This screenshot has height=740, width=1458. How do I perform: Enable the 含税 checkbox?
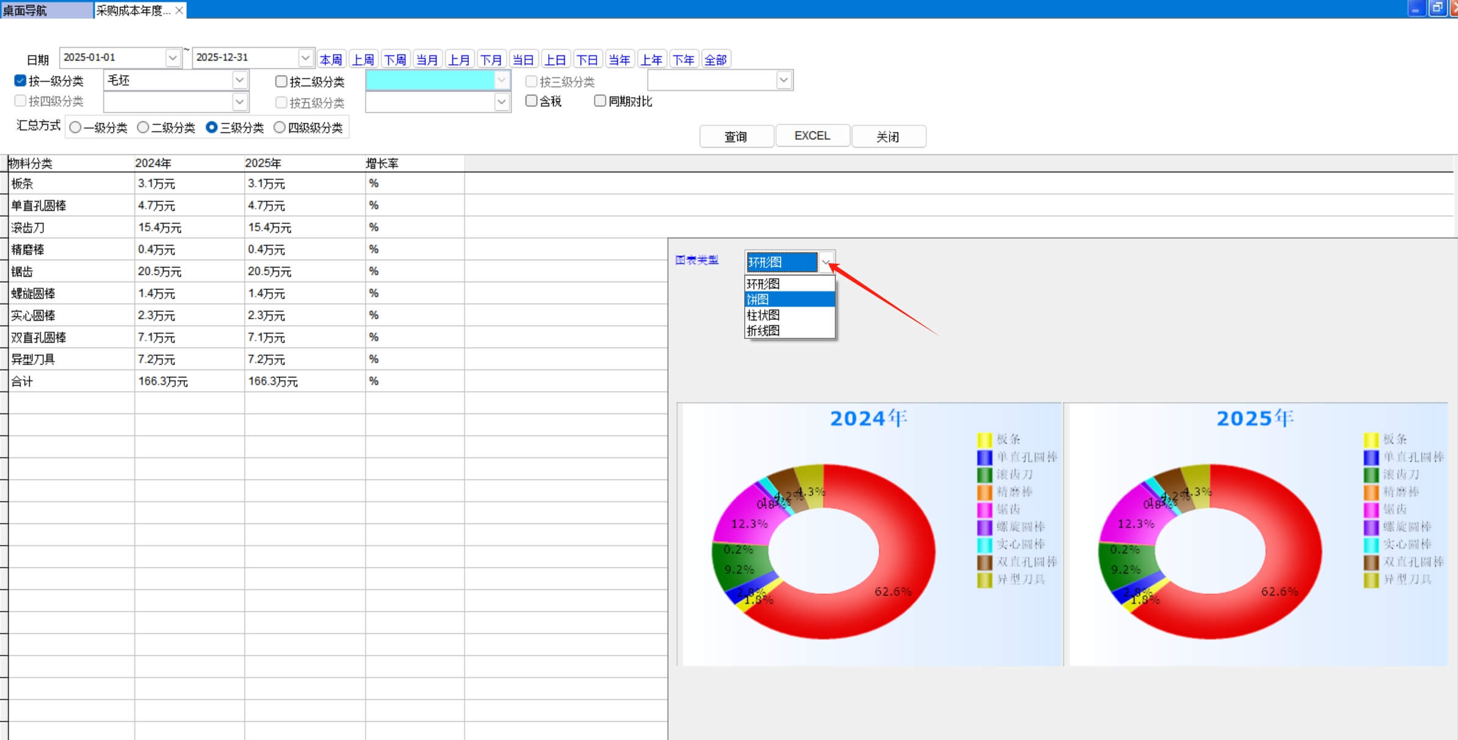tap(531, 101)
